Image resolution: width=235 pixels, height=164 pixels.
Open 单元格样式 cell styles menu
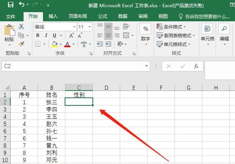pos(173,44)
